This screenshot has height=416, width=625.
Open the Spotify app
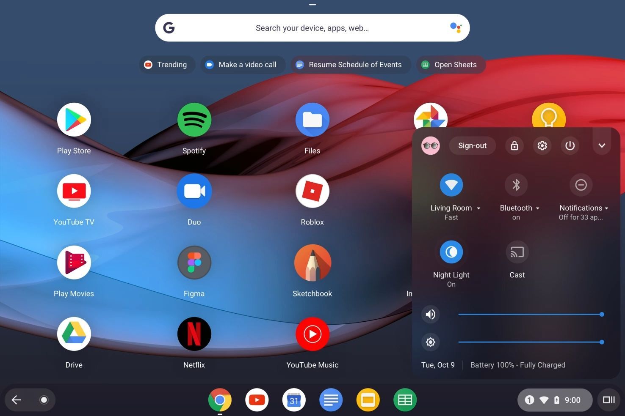[194, 120]
